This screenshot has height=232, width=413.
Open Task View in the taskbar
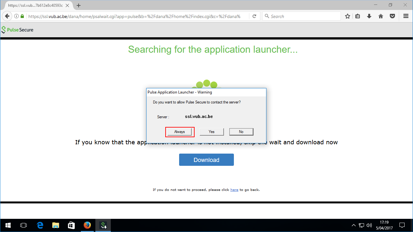tap(24, 225)
